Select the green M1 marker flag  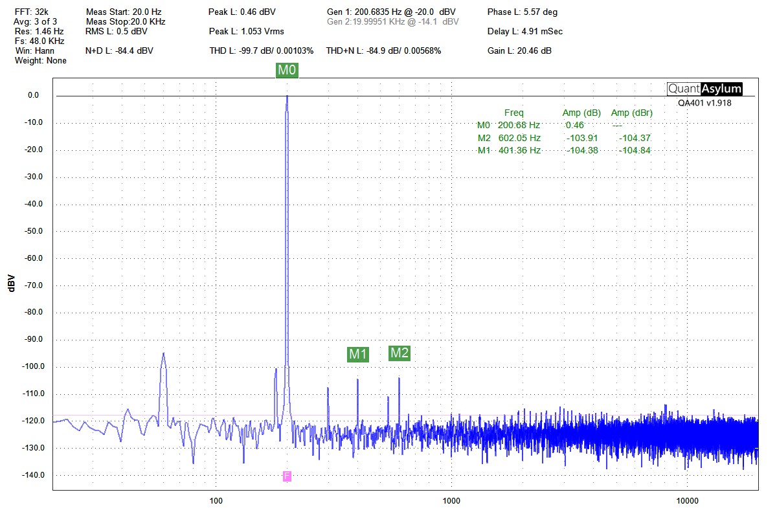[358, 354]
